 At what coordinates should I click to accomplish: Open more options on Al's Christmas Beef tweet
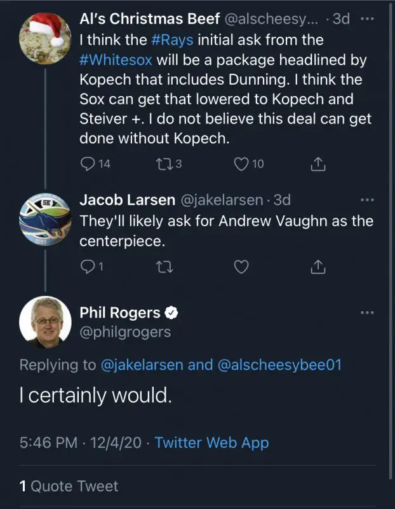coord(367,19)
